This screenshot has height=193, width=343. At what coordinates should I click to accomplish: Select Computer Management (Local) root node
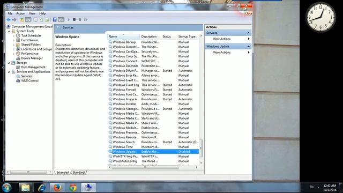click(32, 26)
